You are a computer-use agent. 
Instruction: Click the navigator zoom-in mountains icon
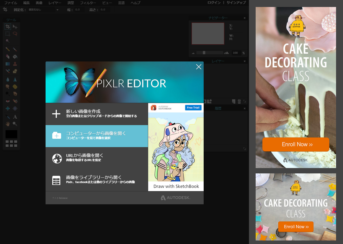pyautogui.click(x=226, y=53)
